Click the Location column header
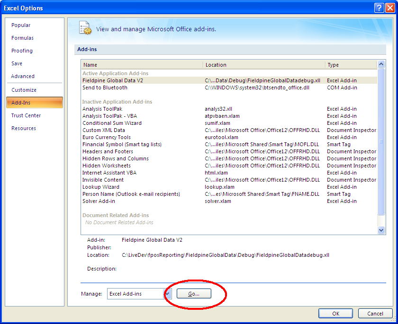398x324 pixels. pyautogui.click(x=264, y=65)
